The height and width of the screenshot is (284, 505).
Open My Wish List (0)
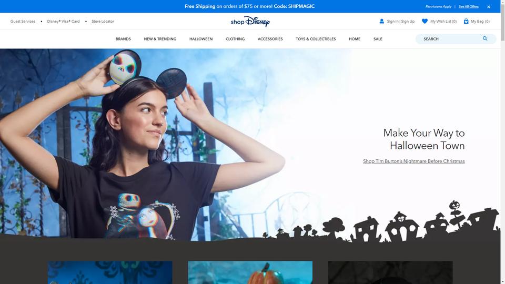pyautogui.click(x=443, y=21)
